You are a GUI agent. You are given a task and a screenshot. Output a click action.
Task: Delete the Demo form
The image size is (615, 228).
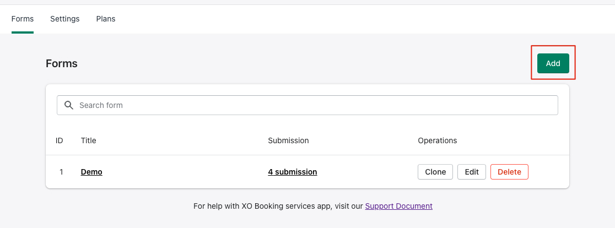click(x=510, y=172)
